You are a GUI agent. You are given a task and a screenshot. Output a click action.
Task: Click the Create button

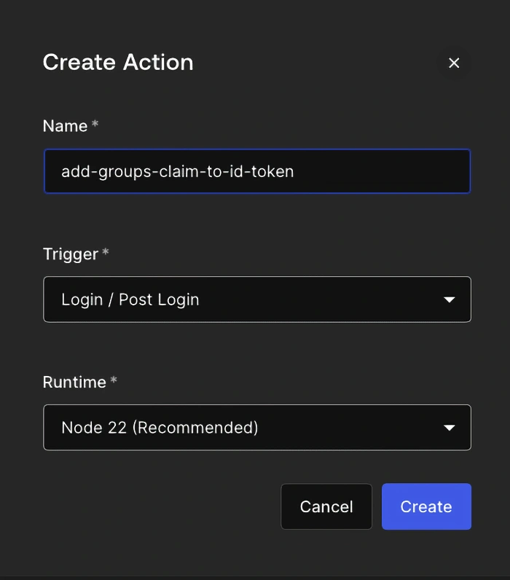click(x=426, y=506)
